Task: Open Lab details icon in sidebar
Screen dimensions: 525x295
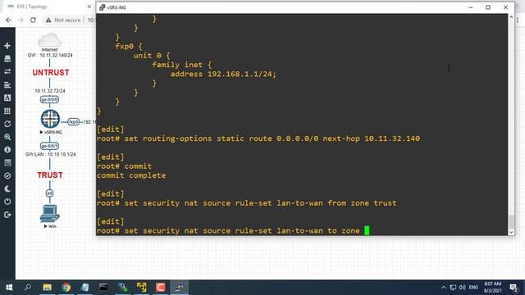Action: point(7,163)
